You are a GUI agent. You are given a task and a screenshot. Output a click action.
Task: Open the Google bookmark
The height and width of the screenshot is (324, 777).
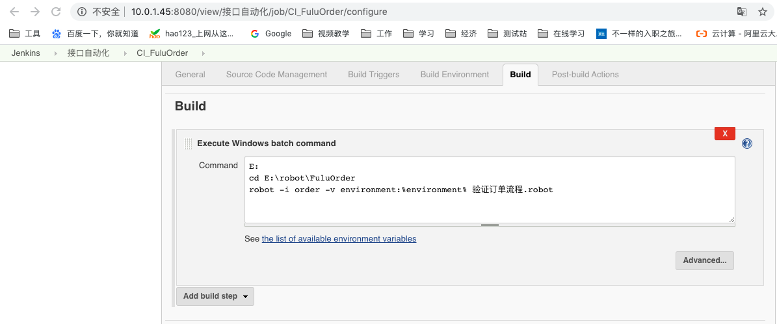[x=270, y=34]
